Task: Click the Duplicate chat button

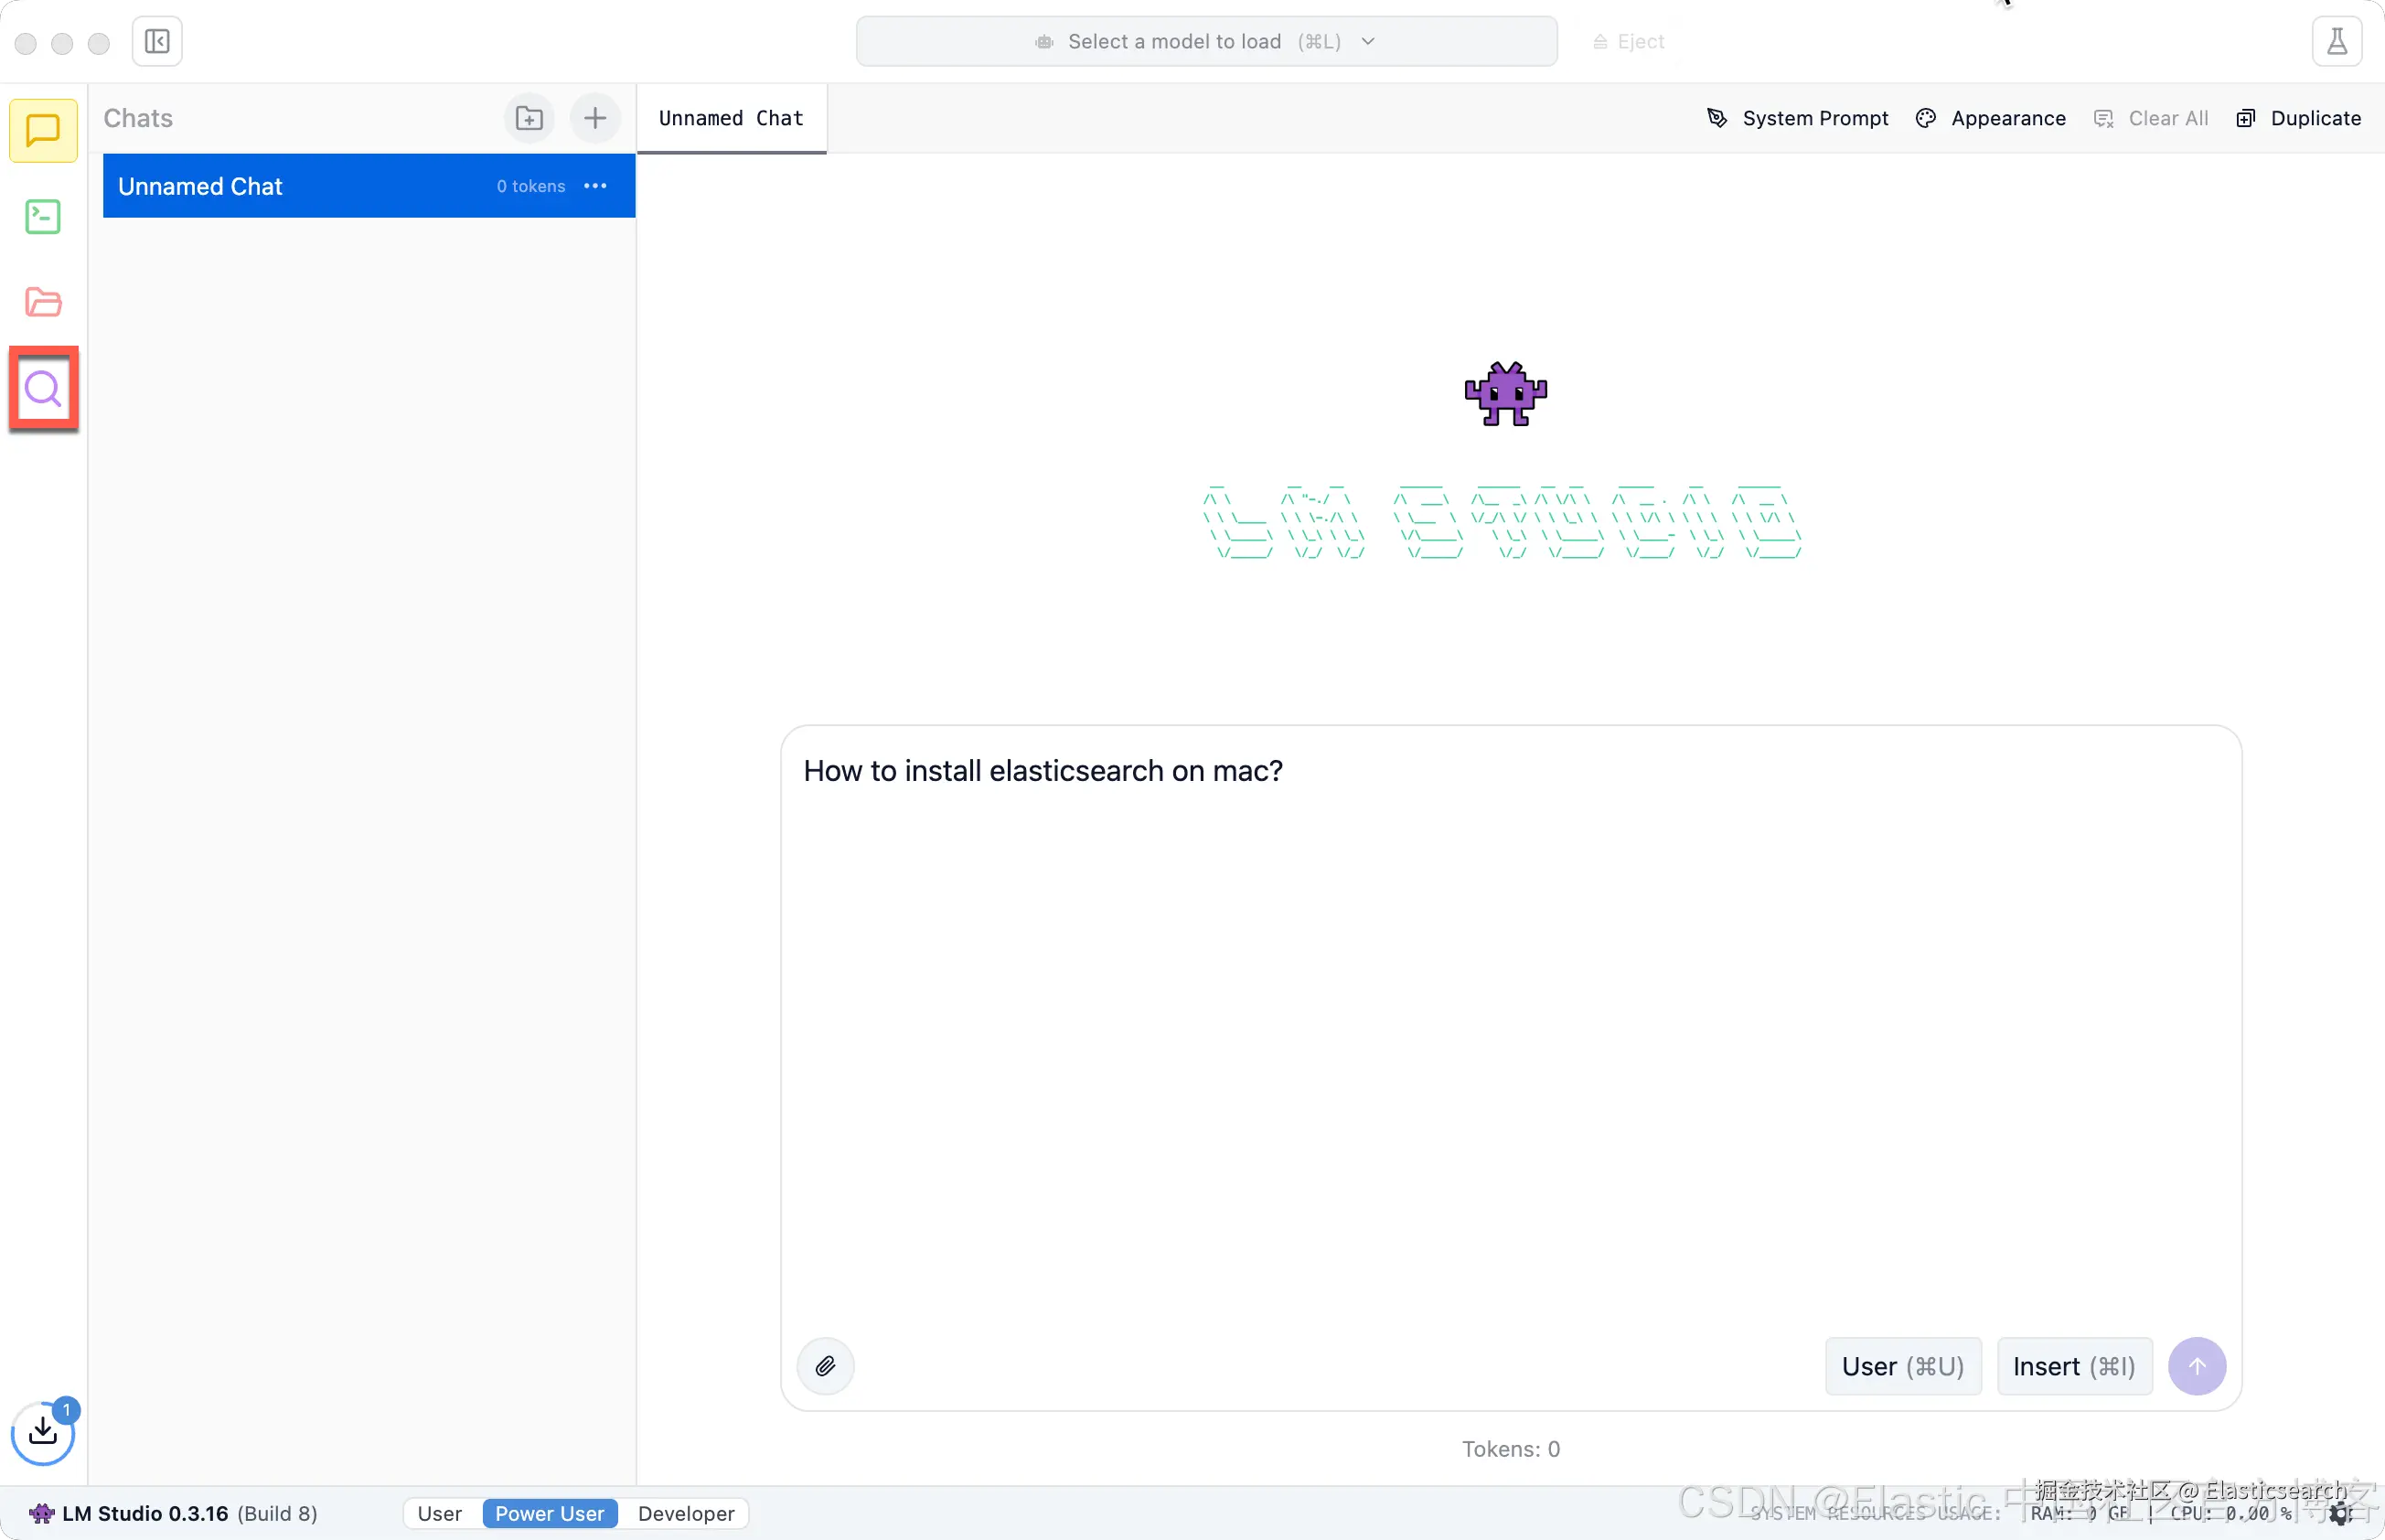Action: [2298, 118]
